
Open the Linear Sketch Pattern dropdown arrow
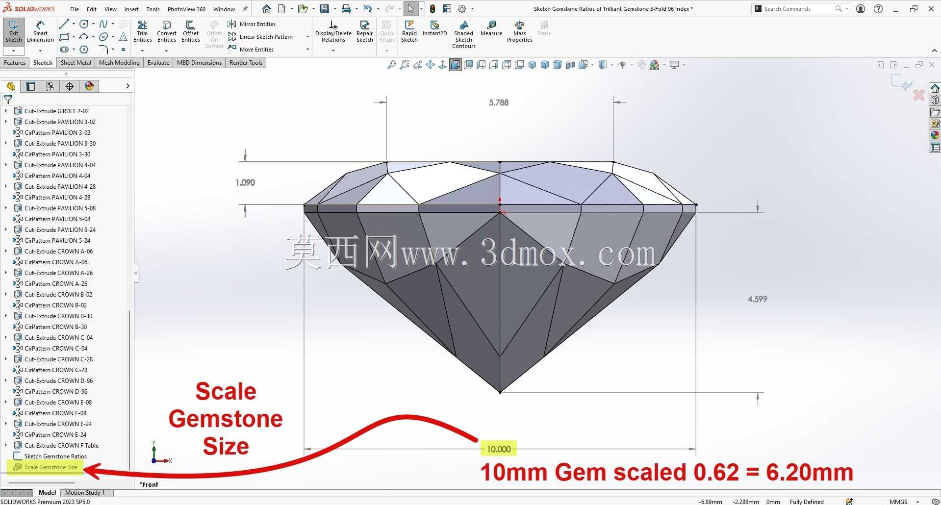coord(307,37)
